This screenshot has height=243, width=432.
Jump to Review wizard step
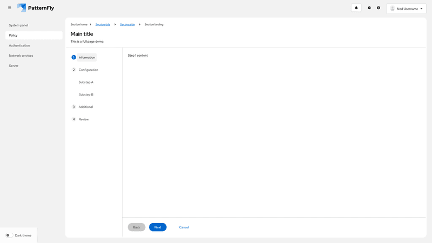(x=84, y=119)
